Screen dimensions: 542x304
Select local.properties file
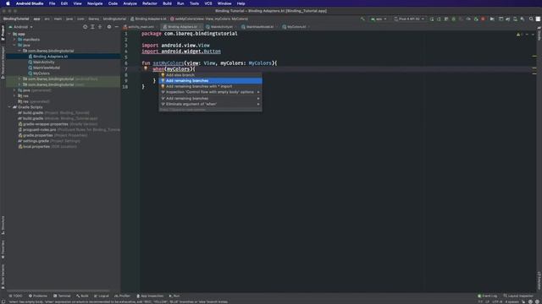pos(36,146)
